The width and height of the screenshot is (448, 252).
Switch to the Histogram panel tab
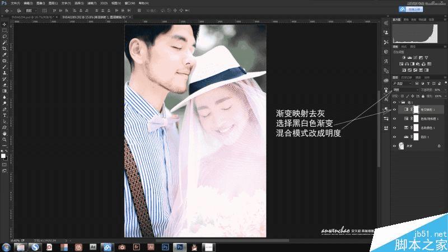click(396, 20)
